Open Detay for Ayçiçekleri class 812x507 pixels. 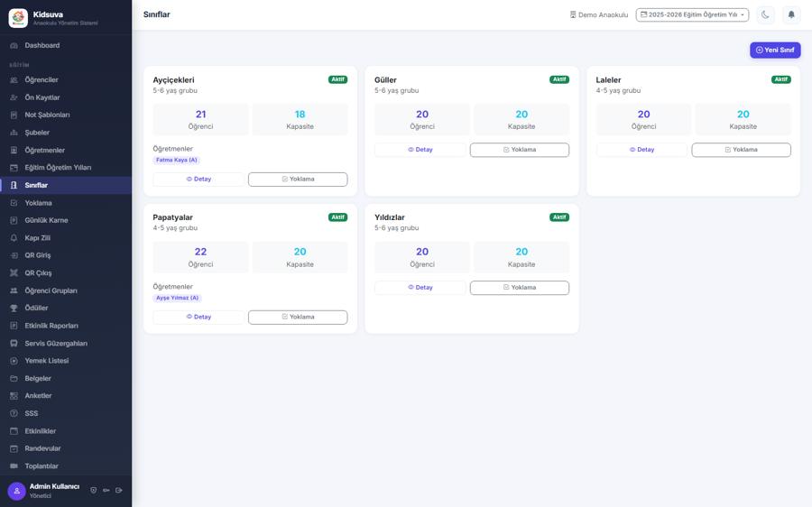pyautogui.click(x=198, y=180)
